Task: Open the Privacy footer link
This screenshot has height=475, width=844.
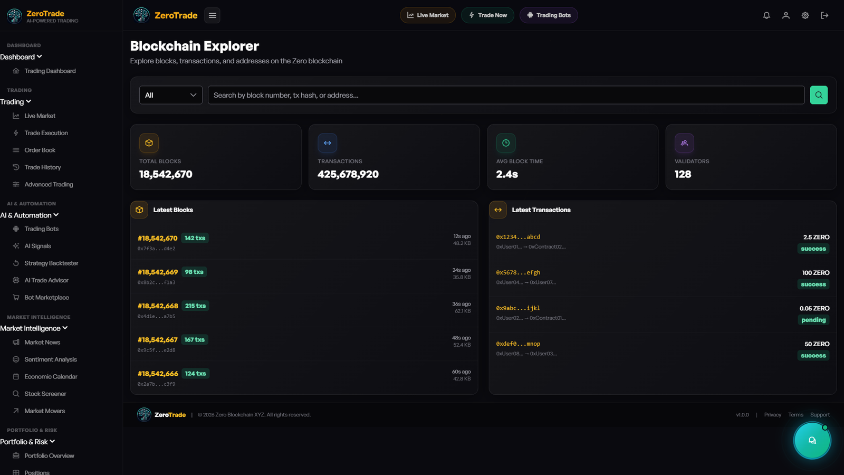Action: click(773, 415)
